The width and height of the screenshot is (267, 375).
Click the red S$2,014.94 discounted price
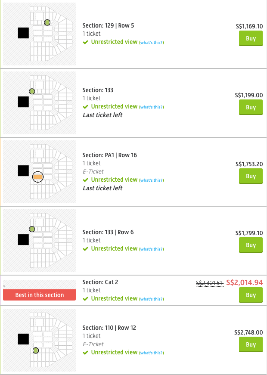[244, 282]
